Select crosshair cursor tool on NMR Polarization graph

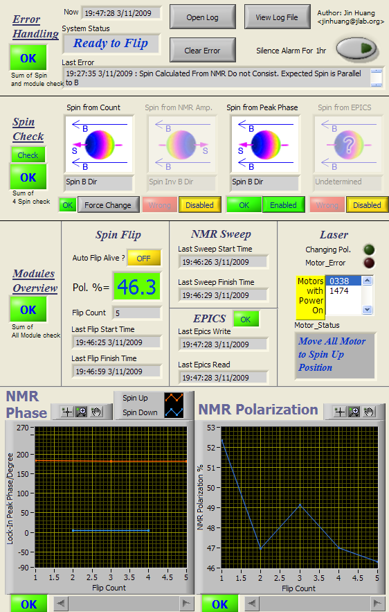coord(339,412)
